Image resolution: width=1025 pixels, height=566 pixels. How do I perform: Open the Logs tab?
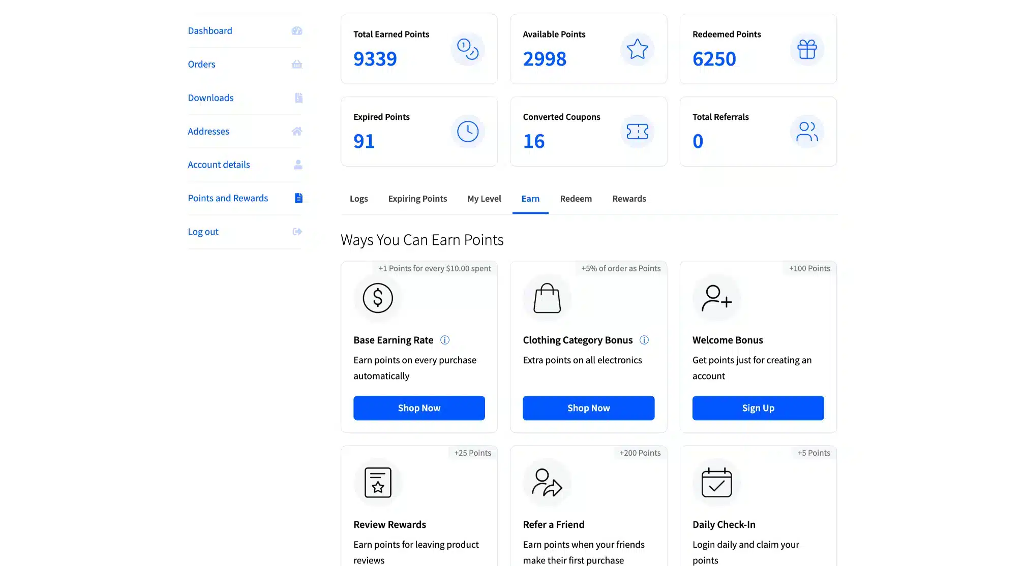click(x=359, y=199)
